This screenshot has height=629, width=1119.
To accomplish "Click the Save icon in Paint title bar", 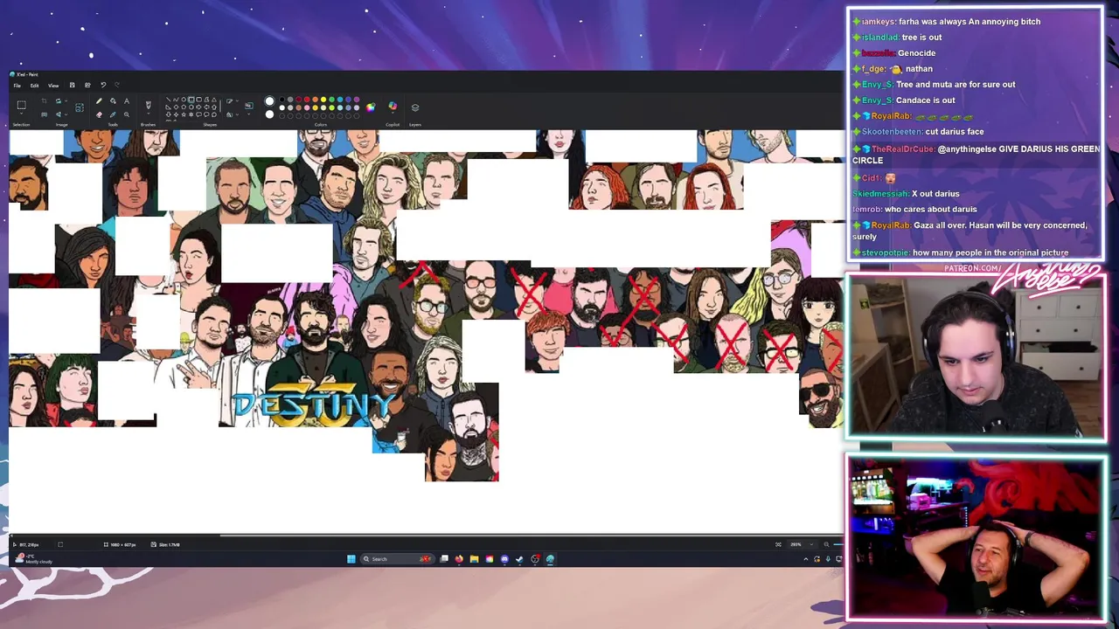I will (72, 85).
